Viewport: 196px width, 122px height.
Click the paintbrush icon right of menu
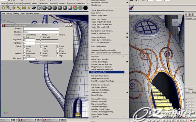click(132, 8)
